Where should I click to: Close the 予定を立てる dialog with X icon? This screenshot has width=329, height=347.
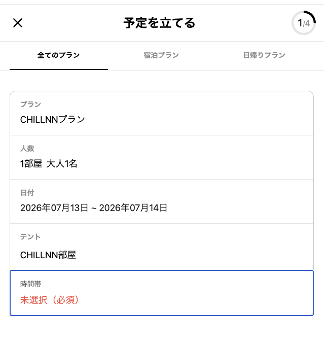(18, 23)
